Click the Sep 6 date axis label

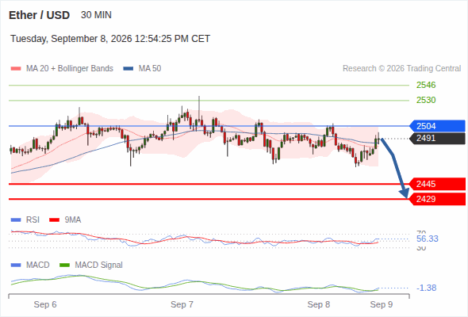[45, 304]
